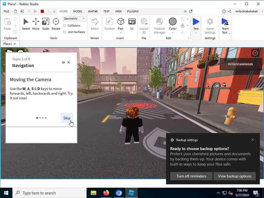Open the username account dropdown

tap(262, 11)
